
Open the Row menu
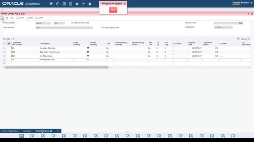[x=29, y=18]
